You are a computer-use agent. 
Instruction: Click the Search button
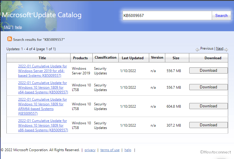221,16
